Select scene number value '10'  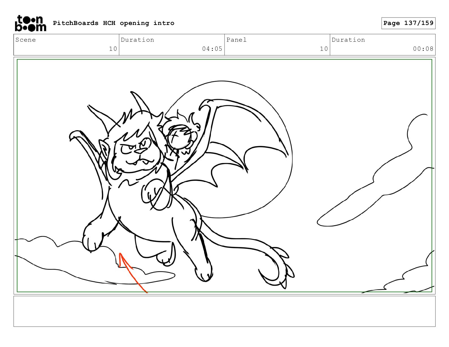click(x=113, y=49)
